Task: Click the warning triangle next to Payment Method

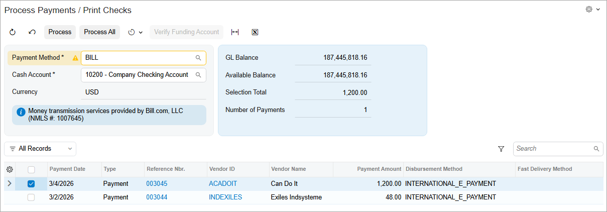Action: (75, 58)
